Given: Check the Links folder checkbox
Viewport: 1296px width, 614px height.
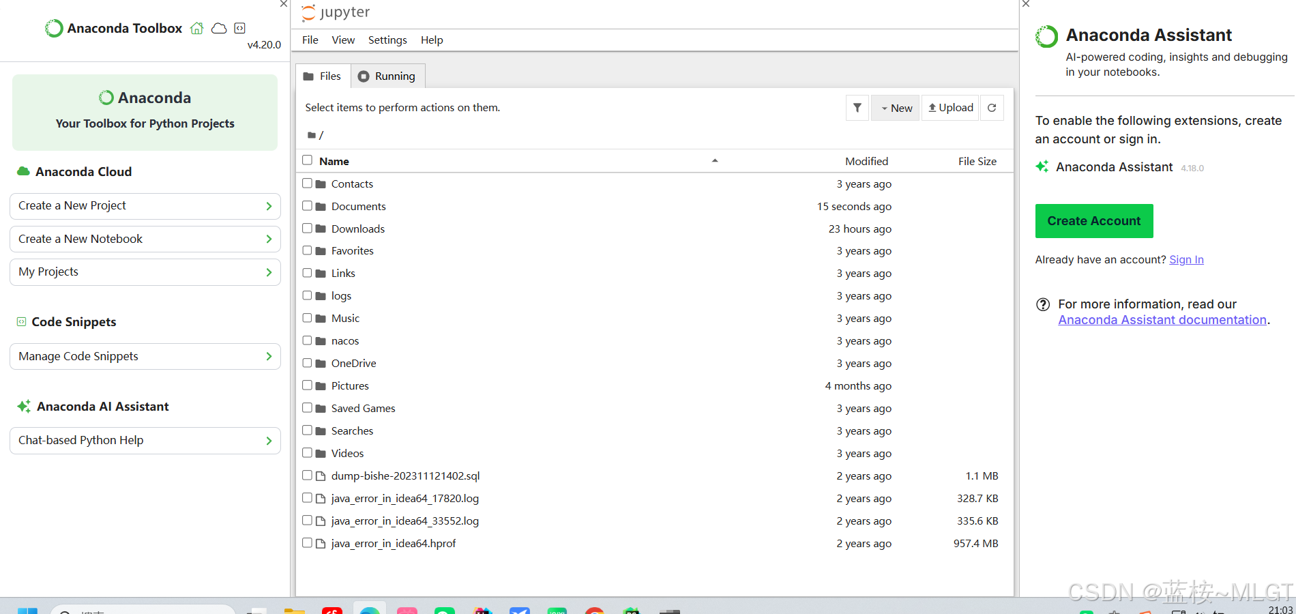Looking at the screenshot, I should (x=308, y=273).
